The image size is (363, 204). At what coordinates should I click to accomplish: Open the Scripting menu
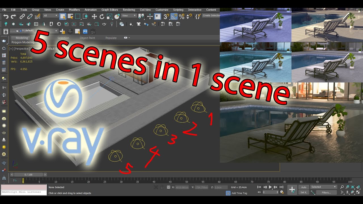(x=178, y=10)
